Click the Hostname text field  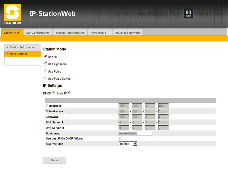[x=136, y=133]
